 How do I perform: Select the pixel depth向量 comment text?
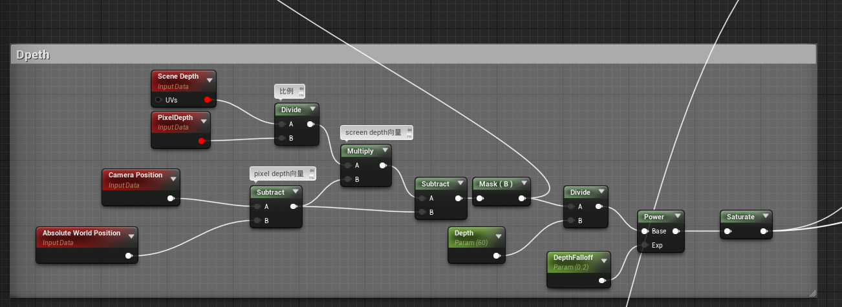click(279, 173)
